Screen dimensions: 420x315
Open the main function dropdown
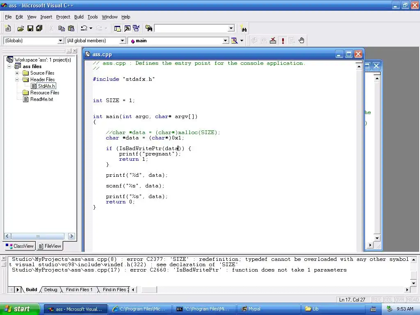(226, 41)
